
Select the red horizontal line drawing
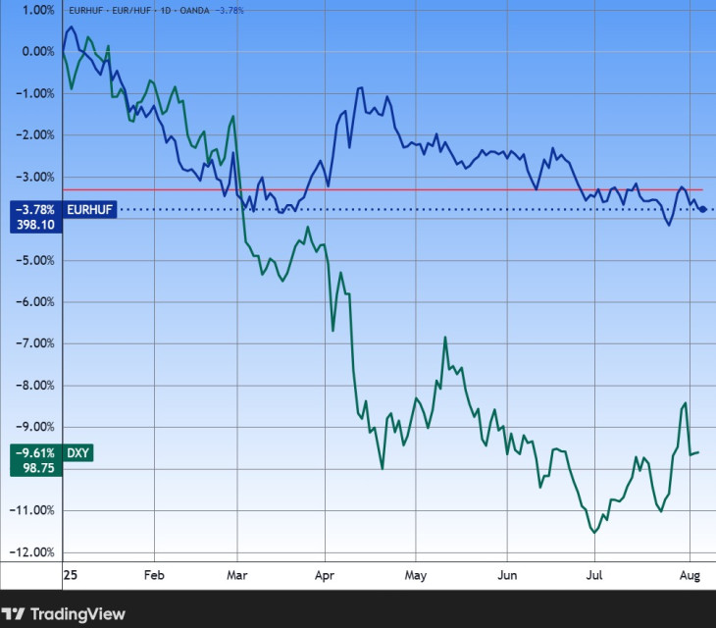click(383, 189)
